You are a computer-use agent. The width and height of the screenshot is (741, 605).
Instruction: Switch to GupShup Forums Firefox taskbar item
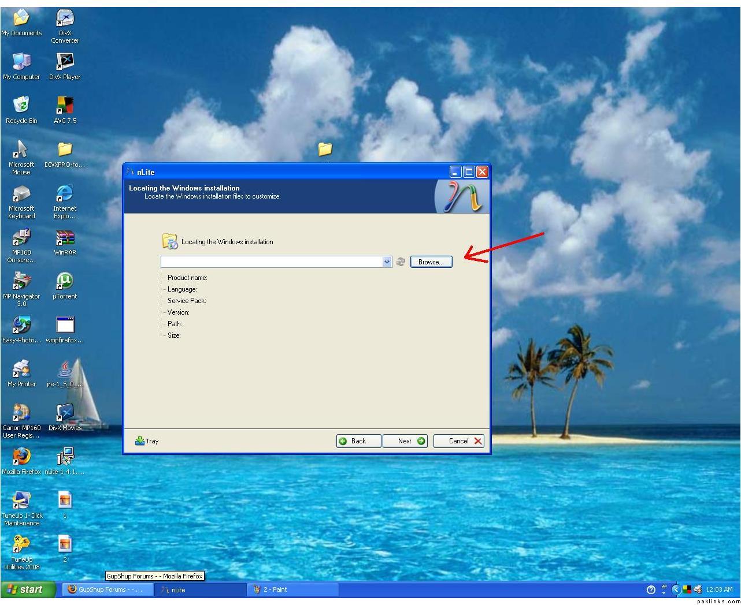(x=107, y=589)
